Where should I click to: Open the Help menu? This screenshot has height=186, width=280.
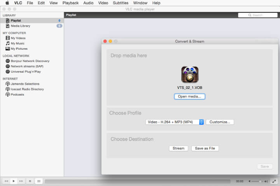click(156, 3)
